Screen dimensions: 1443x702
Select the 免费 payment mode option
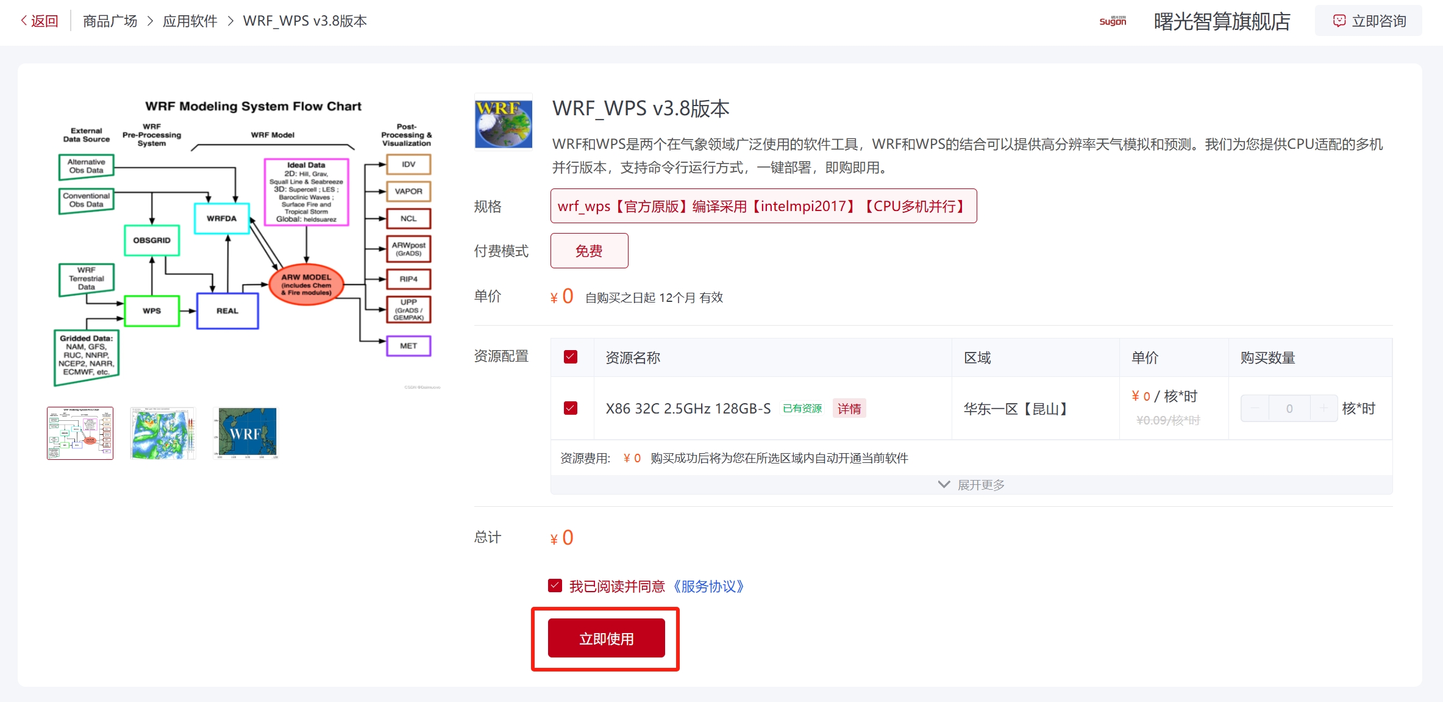[589, 251]
